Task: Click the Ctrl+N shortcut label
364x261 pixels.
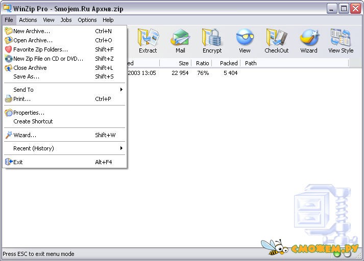Action: [x=103, y=31]
